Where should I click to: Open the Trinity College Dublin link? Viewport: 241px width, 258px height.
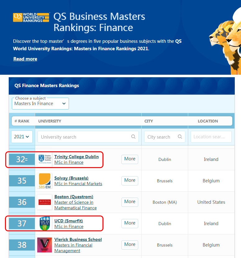[x=76, y=157]
